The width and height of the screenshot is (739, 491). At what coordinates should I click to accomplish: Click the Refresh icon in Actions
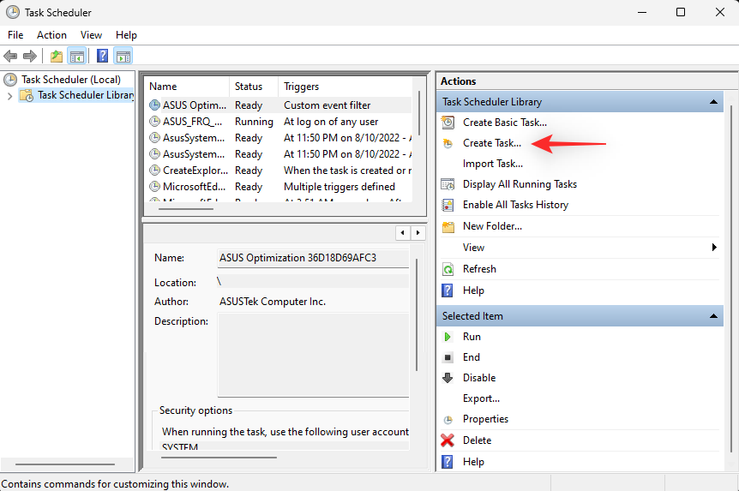tap(448, 269)
